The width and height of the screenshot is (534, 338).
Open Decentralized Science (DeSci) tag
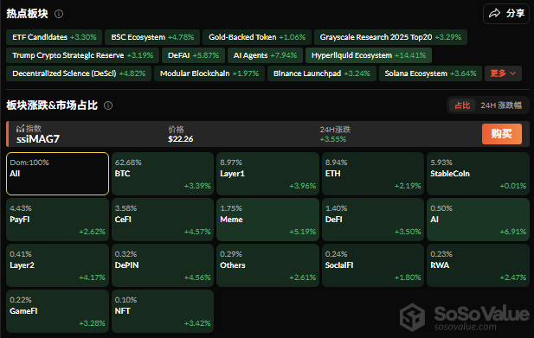coord(79,73)
